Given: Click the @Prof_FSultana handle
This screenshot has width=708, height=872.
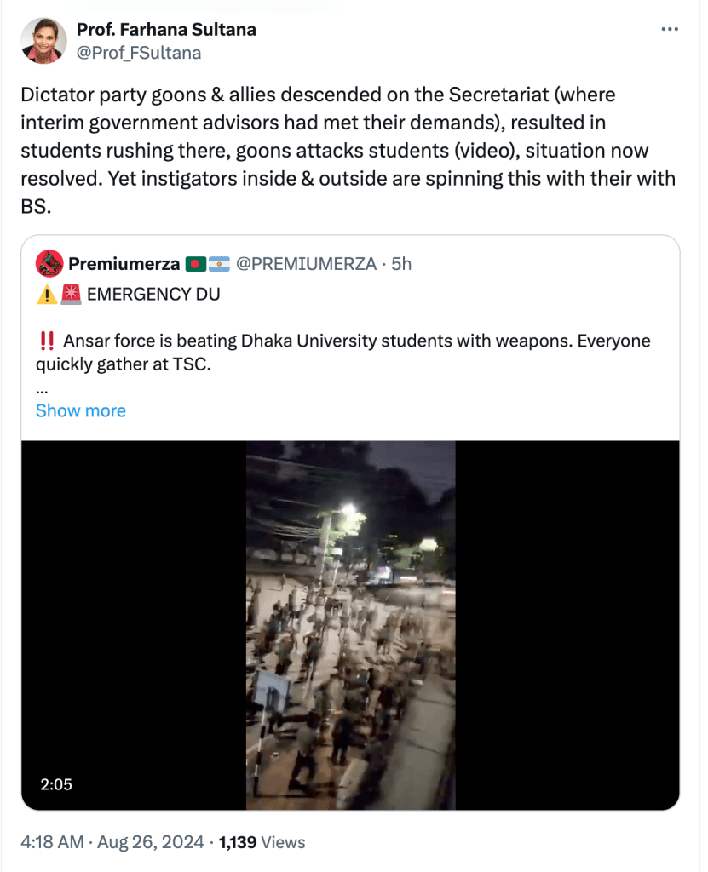Looking at the screenshot, I should click(139, 53).
